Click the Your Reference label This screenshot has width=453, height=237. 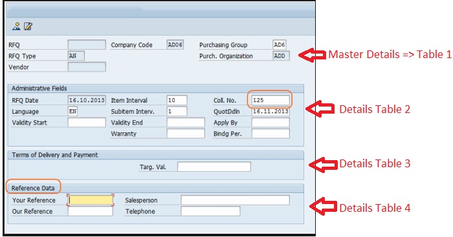34,200
